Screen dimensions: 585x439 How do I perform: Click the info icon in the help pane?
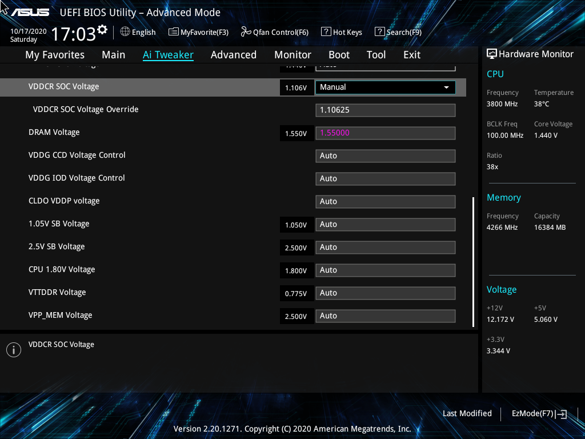point(14,350)
